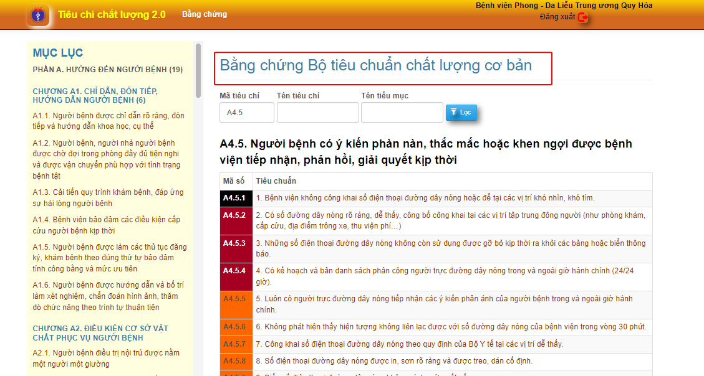Click the Đăng xuất logout link
Screen dimensions: 704x376
557,17
